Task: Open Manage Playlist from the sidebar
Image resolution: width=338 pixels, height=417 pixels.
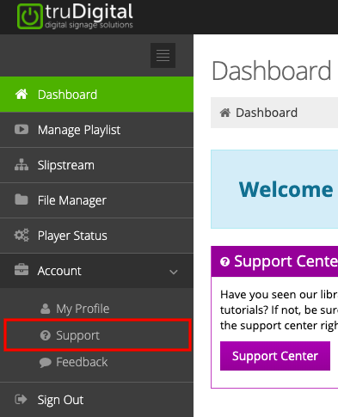Action: [x=96, y=130]
